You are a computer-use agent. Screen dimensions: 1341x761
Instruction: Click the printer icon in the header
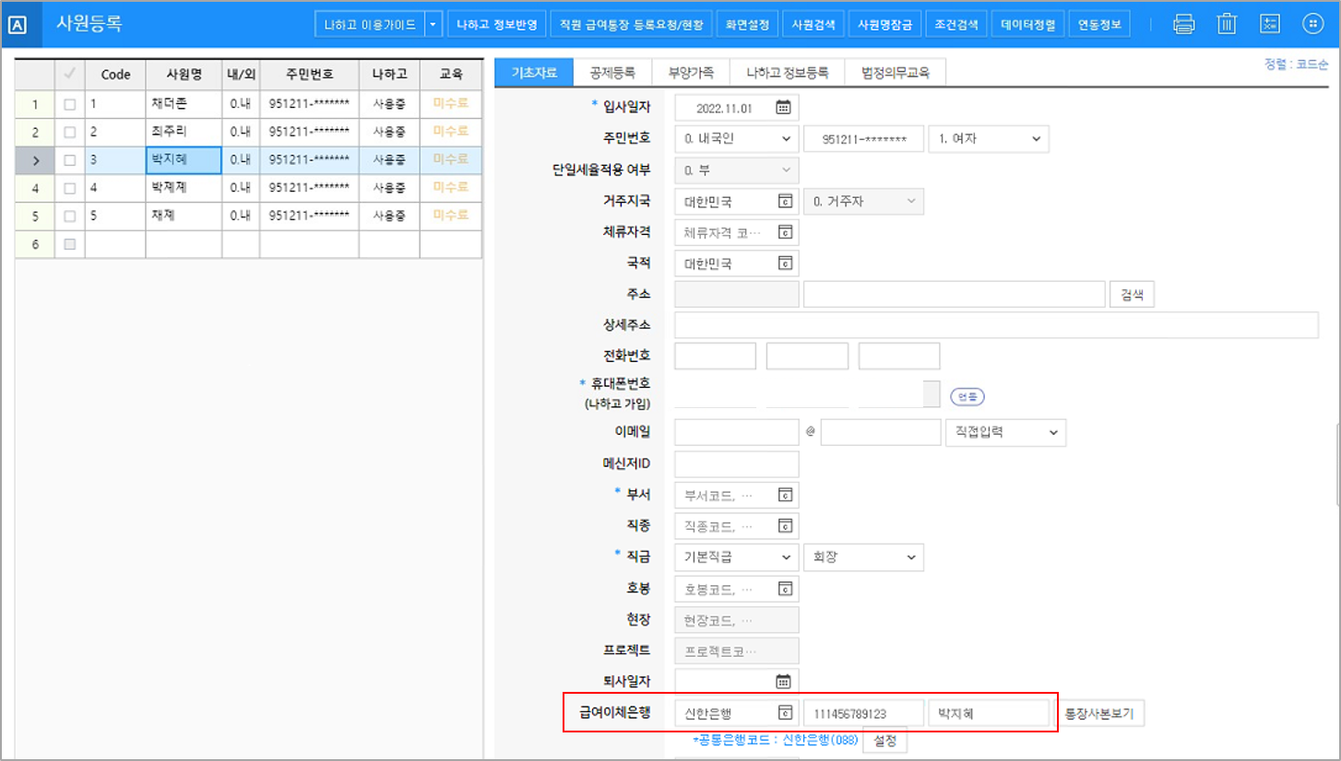click(1183, 24)
